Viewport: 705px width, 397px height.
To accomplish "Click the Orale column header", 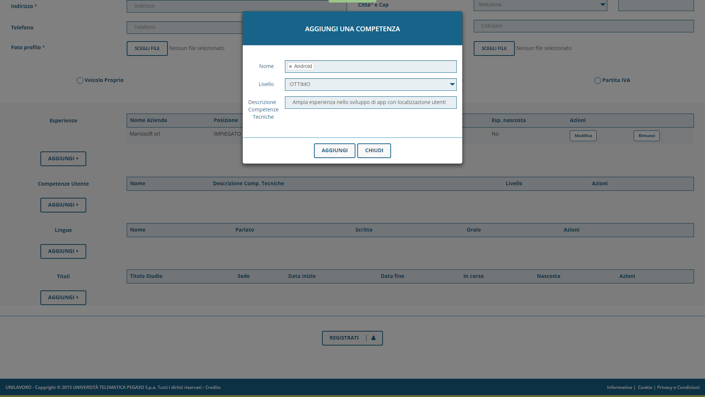I will [x=473, y=230].
